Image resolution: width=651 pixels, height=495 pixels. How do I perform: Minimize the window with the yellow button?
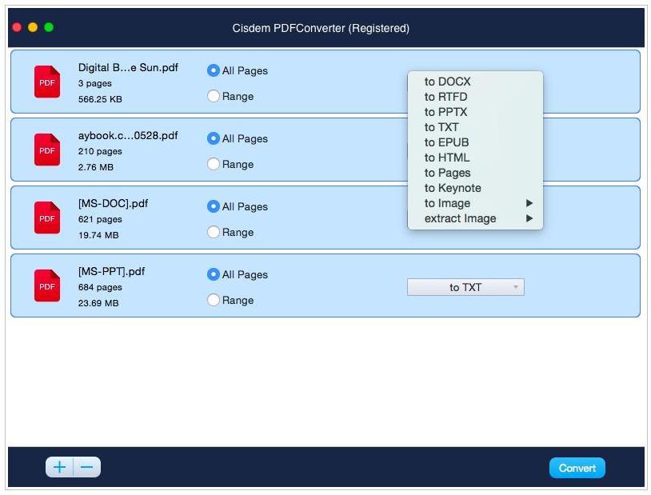(x=33, y=27)
